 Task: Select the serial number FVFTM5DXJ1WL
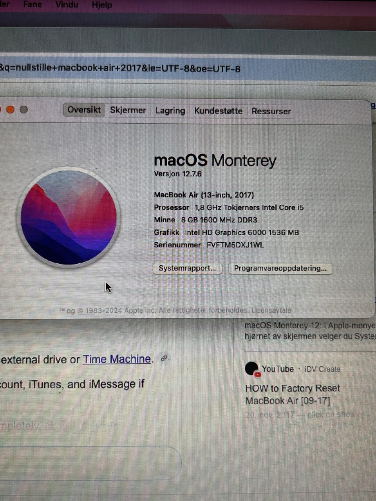point(235,245)
